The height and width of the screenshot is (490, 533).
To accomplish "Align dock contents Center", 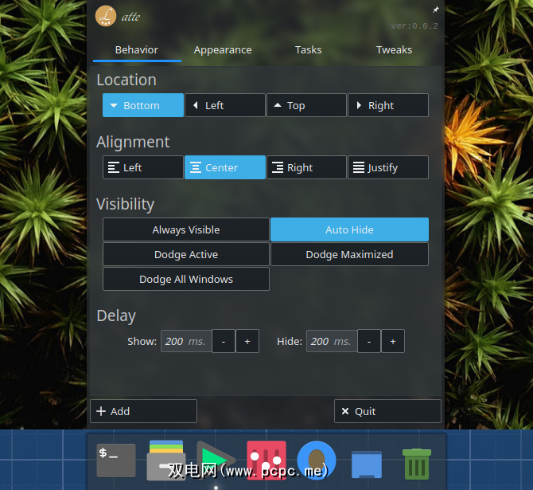I will coord(225,167).
